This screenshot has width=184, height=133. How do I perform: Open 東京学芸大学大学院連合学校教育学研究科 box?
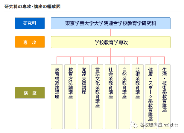[111, 23]
